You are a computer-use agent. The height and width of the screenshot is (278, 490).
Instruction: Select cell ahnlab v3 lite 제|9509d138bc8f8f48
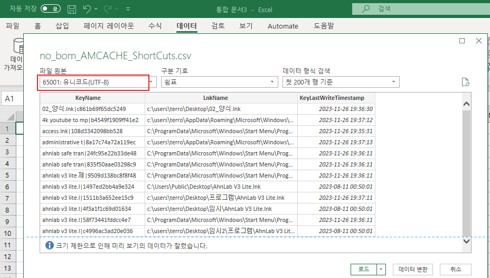(x=92, y=175)
